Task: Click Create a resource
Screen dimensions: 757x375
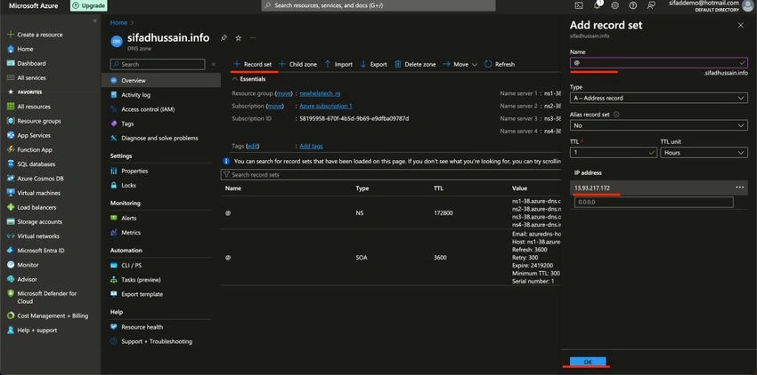Action: [x=35, y=35]
